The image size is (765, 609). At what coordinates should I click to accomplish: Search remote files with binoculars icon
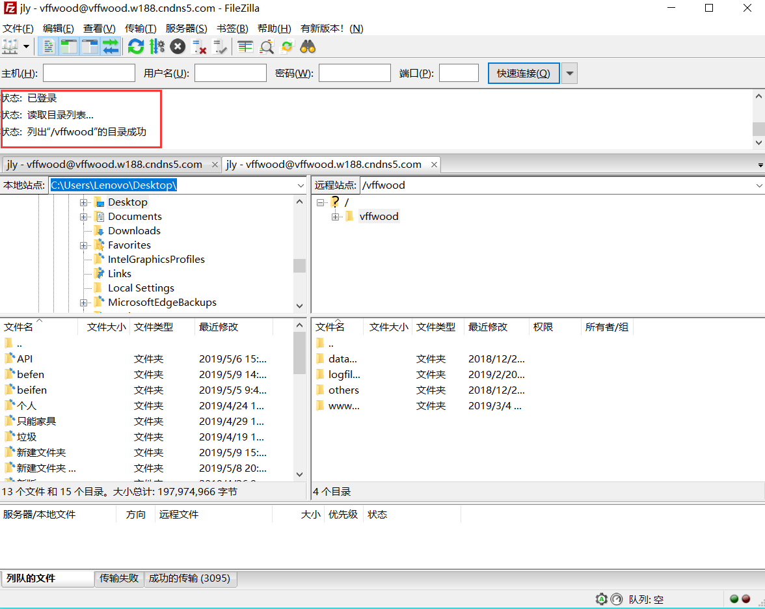pyautogui.click(x=308, y=47)
